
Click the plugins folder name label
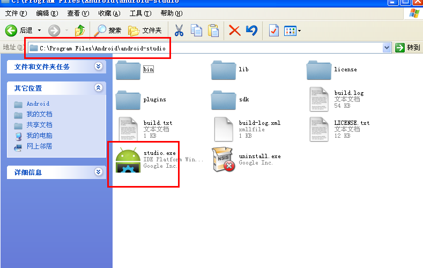click(154, 100)
